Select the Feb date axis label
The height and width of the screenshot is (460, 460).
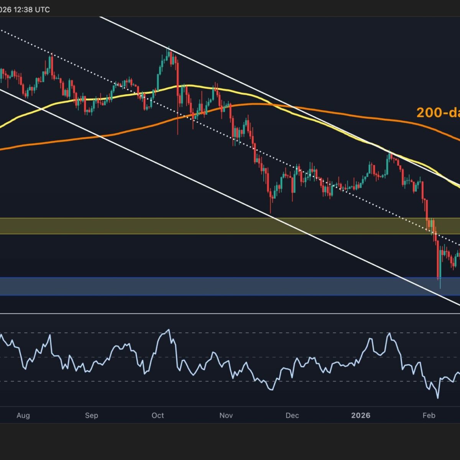pyautogui.click(x=429, y=416)
